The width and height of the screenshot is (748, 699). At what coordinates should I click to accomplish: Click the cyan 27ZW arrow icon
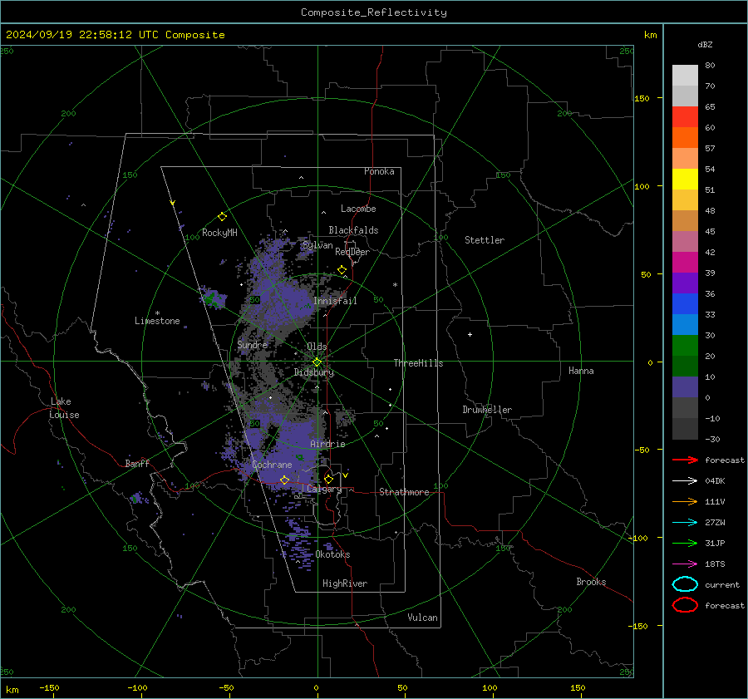click(x=685, y=523)
